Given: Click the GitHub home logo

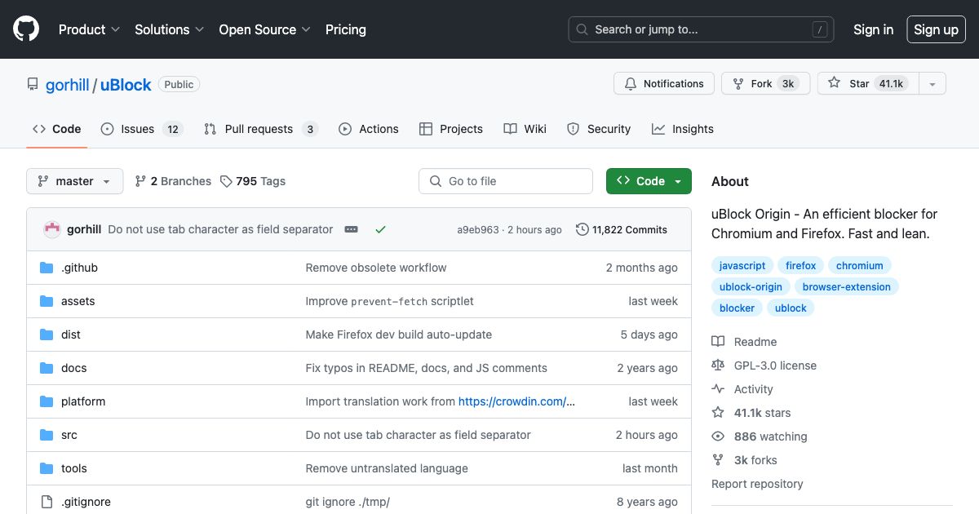Looking at the screenshot, I should [x=25, y=29].
